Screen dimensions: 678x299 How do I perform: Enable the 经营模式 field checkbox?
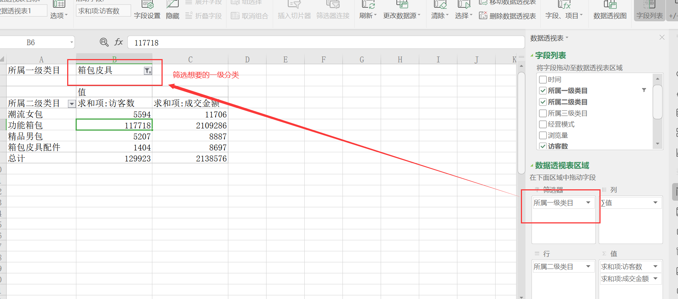pos(543,124)
